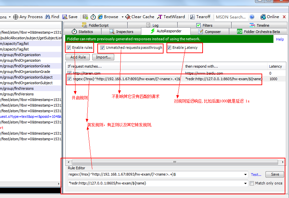Toggle the Enable Latency checkbox
The width and height of the screenshot is (289, 198).
point(169,48)
